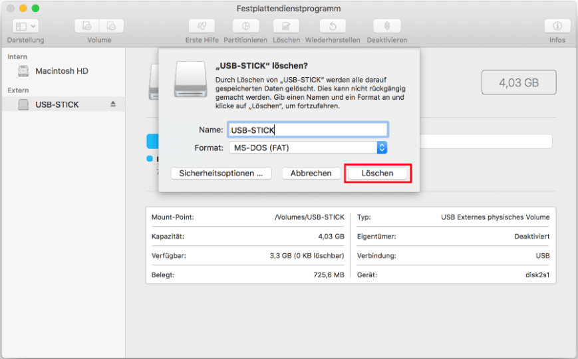The width and height of the screenshot is (578, 359).
Task: Click the Gerät value disk2s1
Action: tap(537, 275)
